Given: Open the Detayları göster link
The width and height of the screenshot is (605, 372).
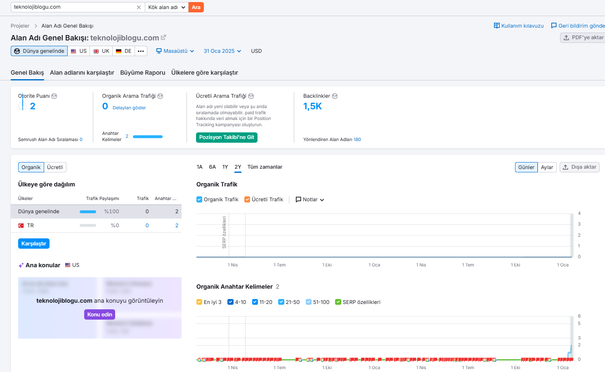Looking at the screenshot, I should (129, 108).
